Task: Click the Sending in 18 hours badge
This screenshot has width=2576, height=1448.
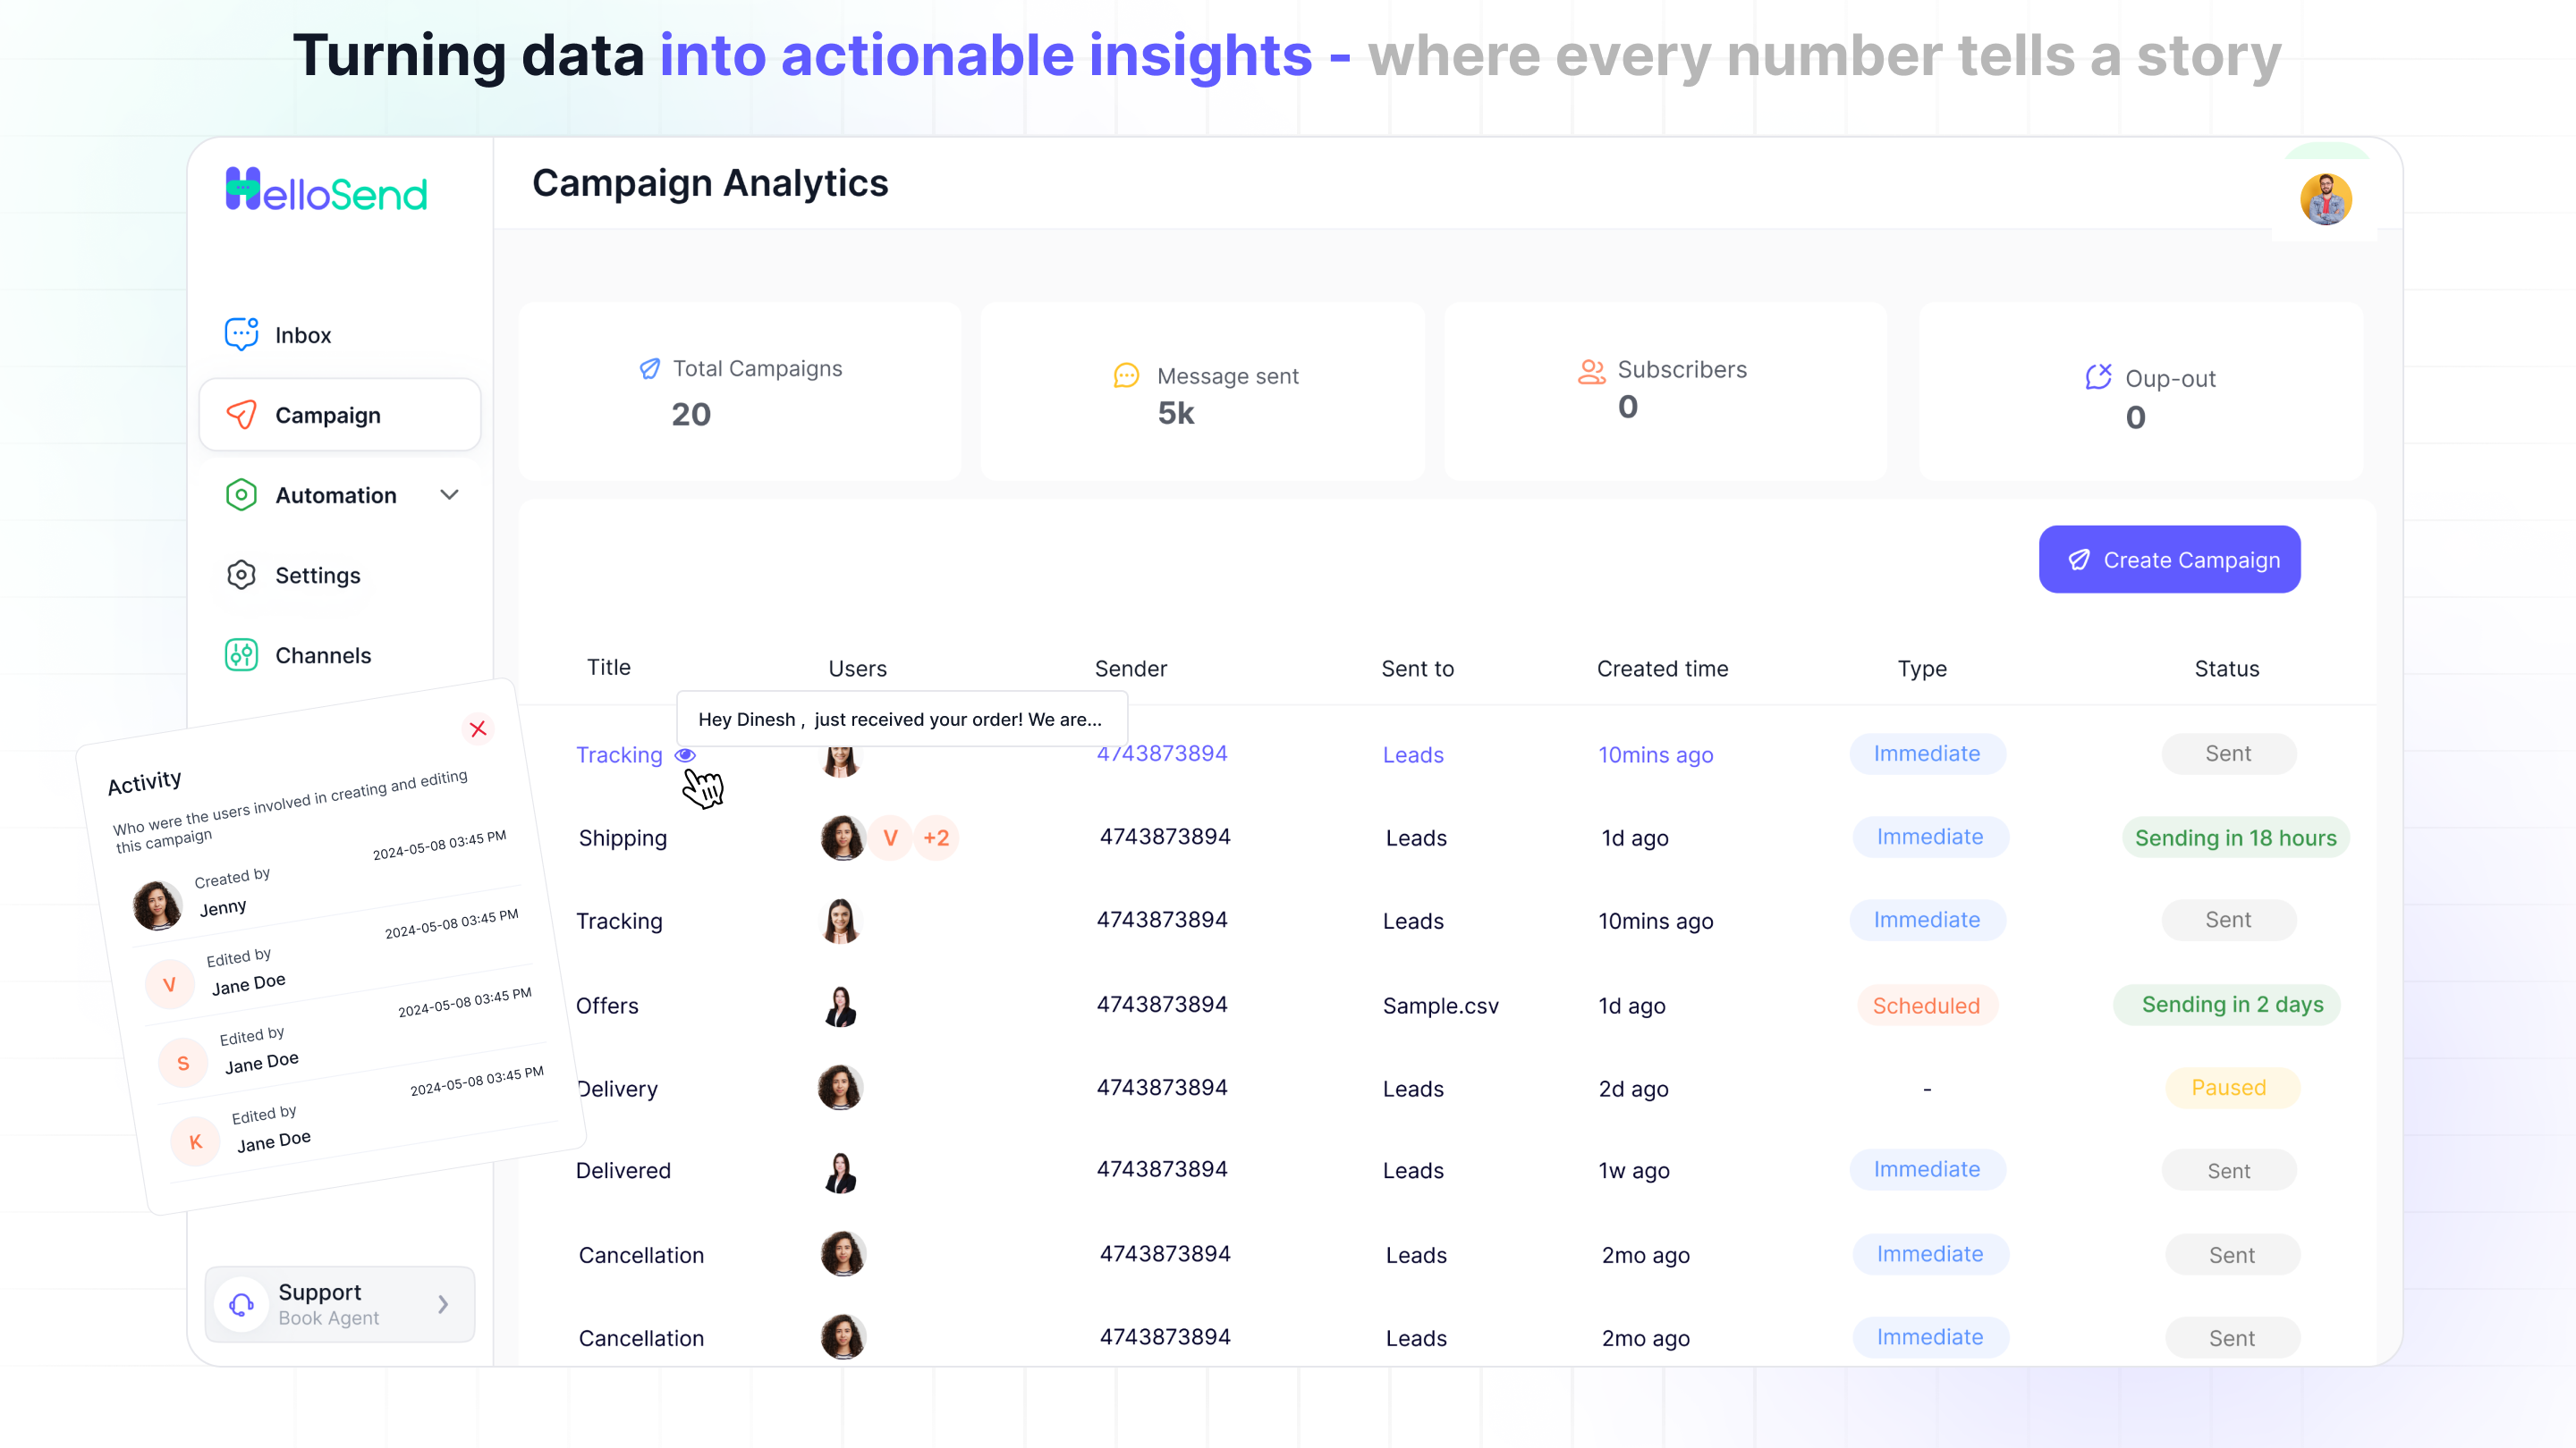Action: 2235,838
